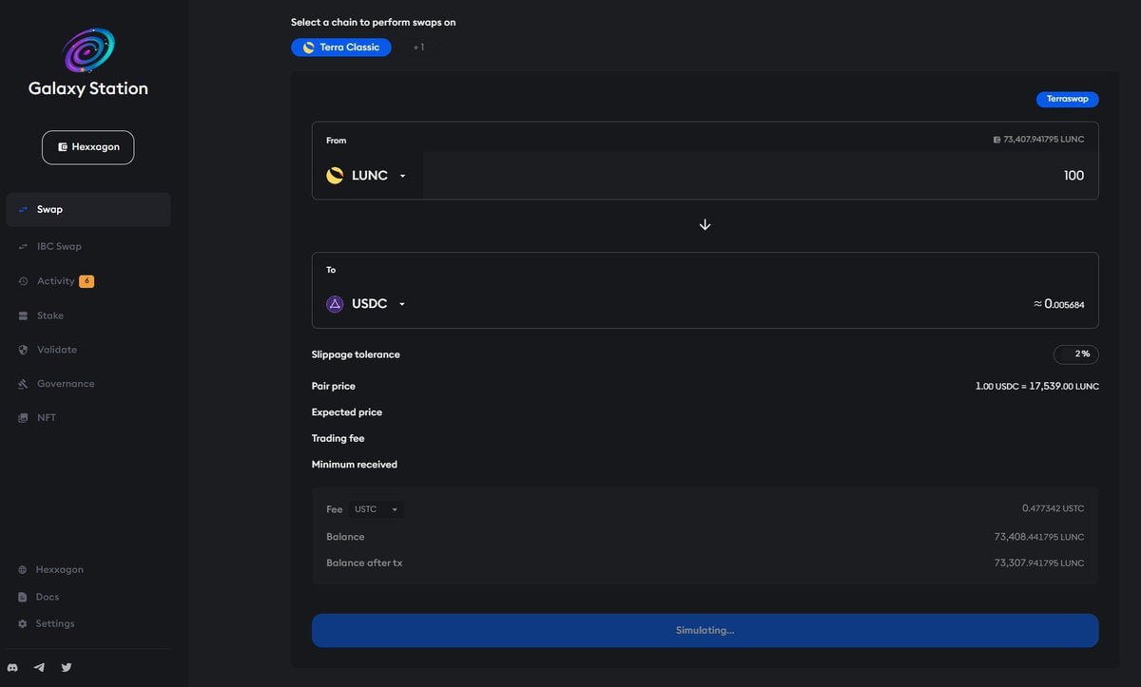The width and height of the screenshot is (1141, 687).
Task: Open the LUNC token dropdown
Action: pyautogui.click(x=367, y=175)
